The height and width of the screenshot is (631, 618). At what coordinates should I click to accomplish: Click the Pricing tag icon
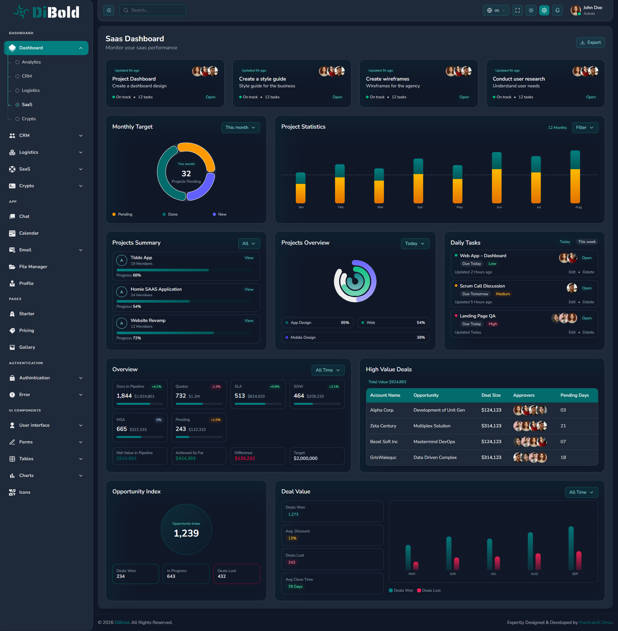[x=12, y=330]
